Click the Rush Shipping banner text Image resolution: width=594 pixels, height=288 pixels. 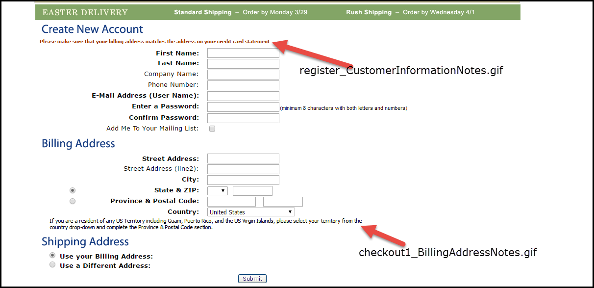[x=369, y=12]
